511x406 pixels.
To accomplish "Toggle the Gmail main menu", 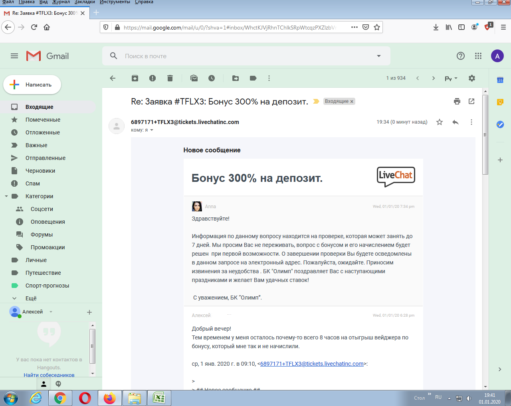I will click(14, 56).
